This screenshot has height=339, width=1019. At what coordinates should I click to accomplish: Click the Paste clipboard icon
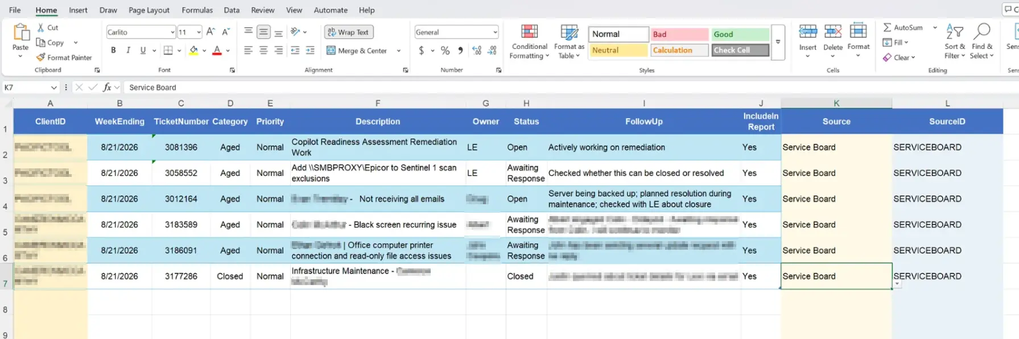pos(21,32)
